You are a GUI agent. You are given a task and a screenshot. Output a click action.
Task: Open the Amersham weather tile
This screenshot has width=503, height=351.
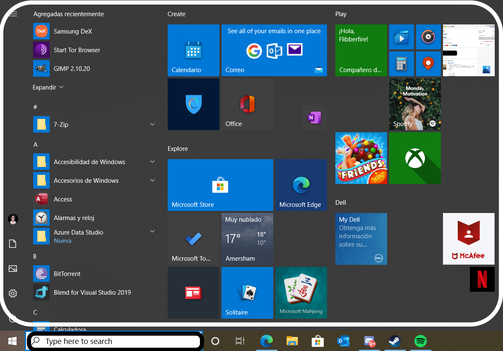click(247, 239)
